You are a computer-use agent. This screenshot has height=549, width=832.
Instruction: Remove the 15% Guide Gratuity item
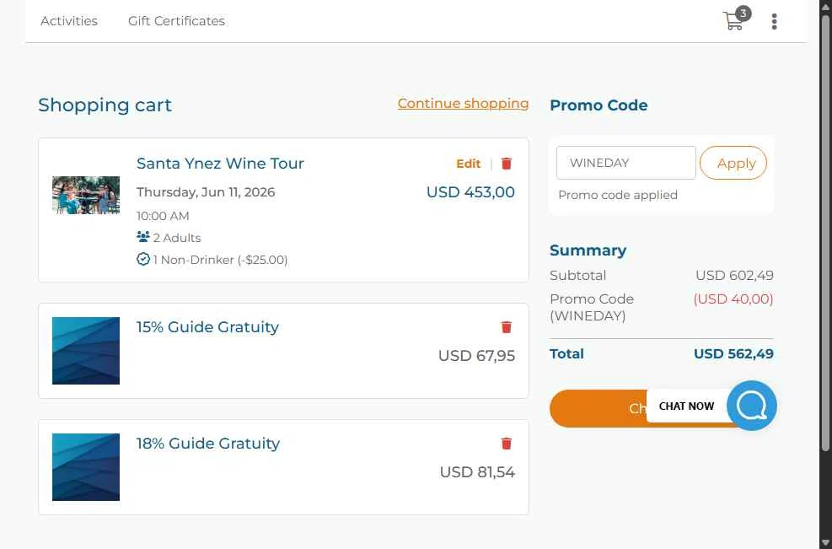click(x=507, y=327)
